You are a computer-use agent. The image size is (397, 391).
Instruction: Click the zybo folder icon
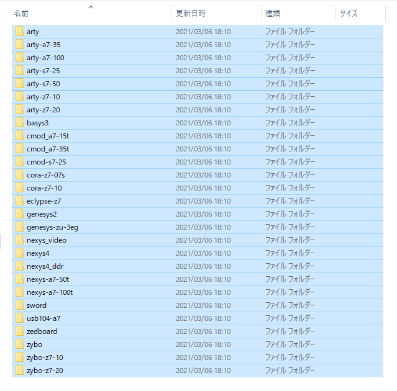19,344
